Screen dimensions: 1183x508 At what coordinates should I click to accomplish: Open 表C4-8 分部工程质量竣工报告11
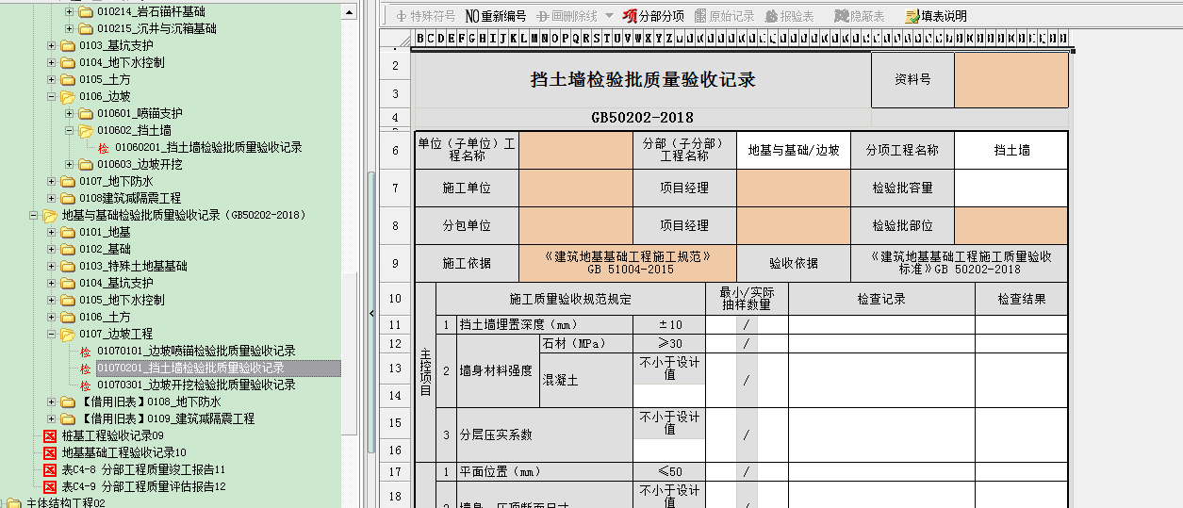143,470
